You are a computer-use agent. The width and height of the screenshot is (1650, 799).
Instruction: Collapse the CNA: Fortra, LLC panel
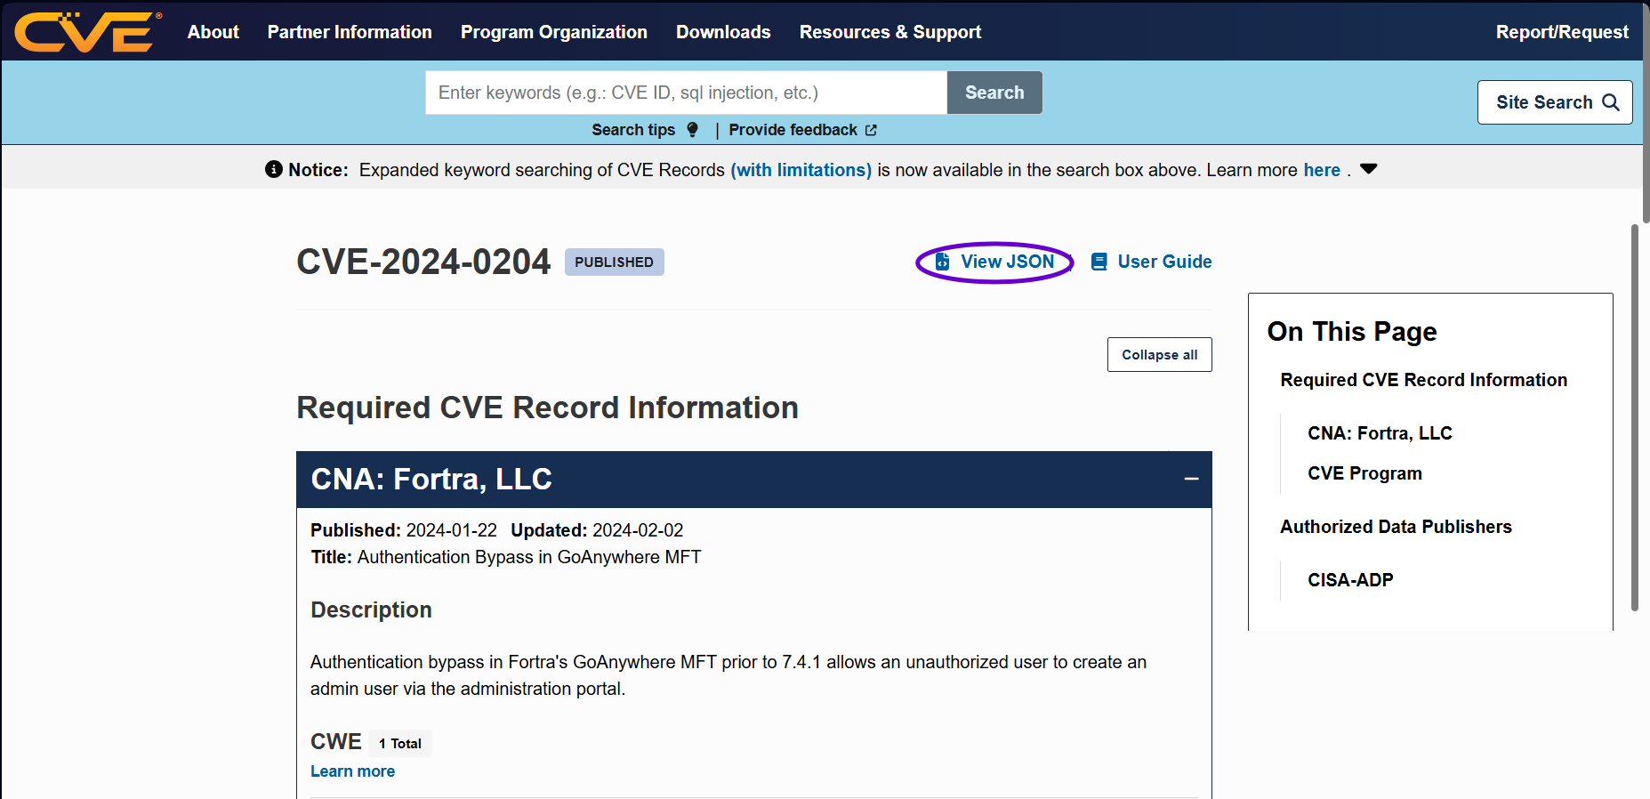[1192, 480]
